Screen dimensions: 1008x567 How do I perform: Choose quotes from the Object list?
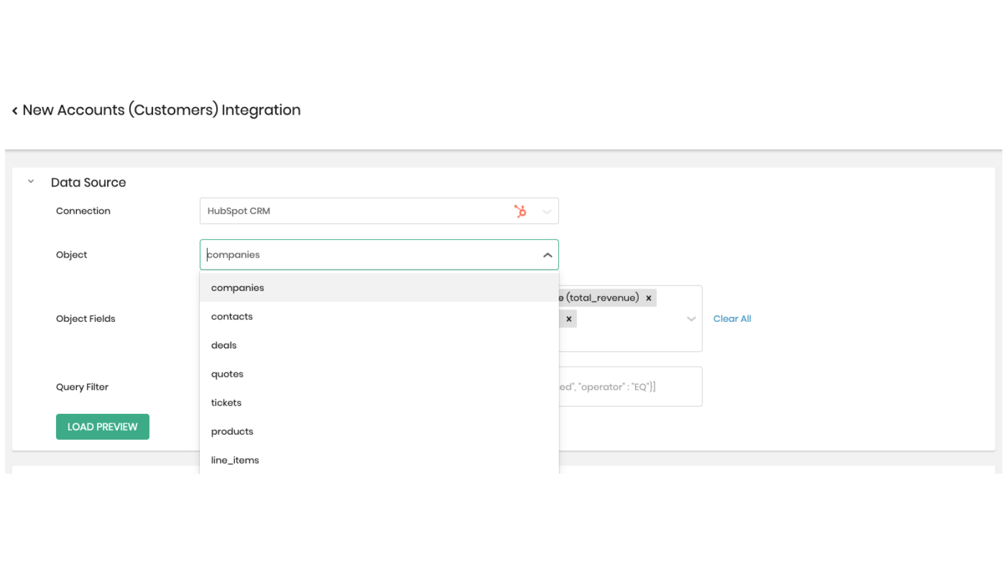(x=227, y=374)
